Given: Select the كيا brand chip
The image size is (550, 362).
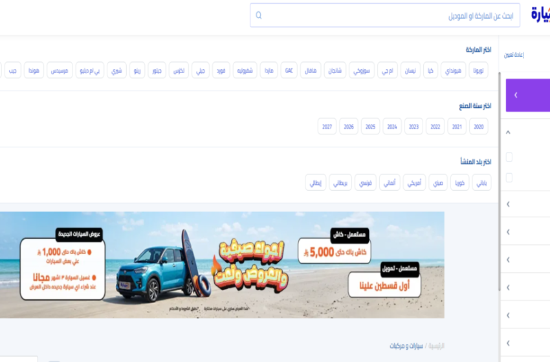Looking at the screenshot, I should (430, 70).
